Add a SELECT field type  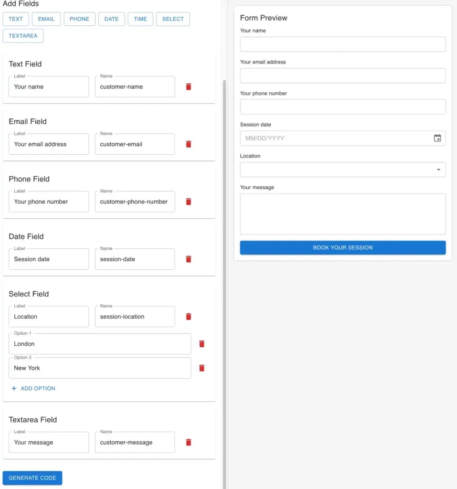[x=173, y=19]
